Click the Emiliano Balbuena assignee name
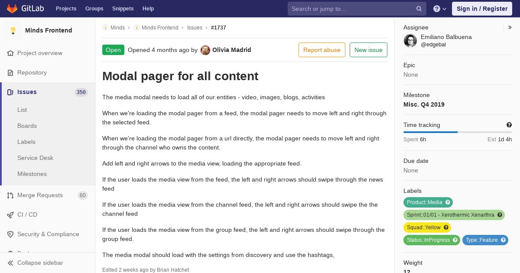Image resolution: width=520 pixels, height=273 pixels. click(446, 37)
